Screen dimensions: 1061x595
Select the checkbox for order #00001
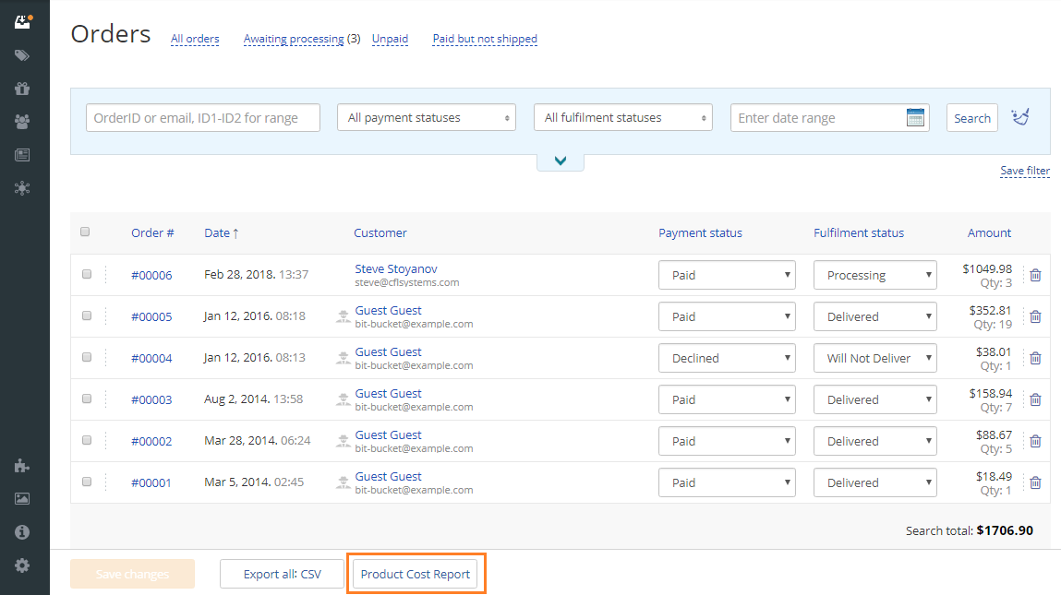pos(87,482)
